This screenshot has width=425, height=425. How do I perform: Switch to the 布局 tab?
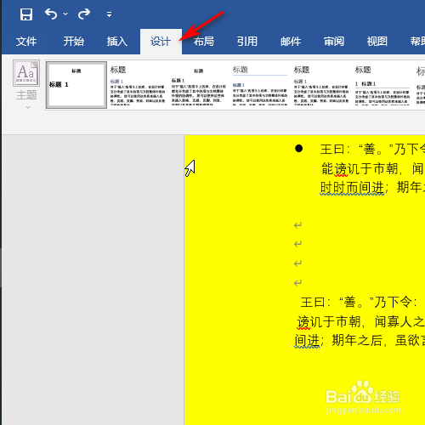[x=204, y=42]
